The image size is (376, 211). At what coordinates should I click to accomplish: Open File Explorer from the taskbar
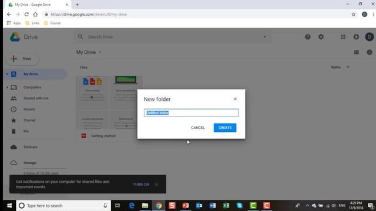coord(145,206)
